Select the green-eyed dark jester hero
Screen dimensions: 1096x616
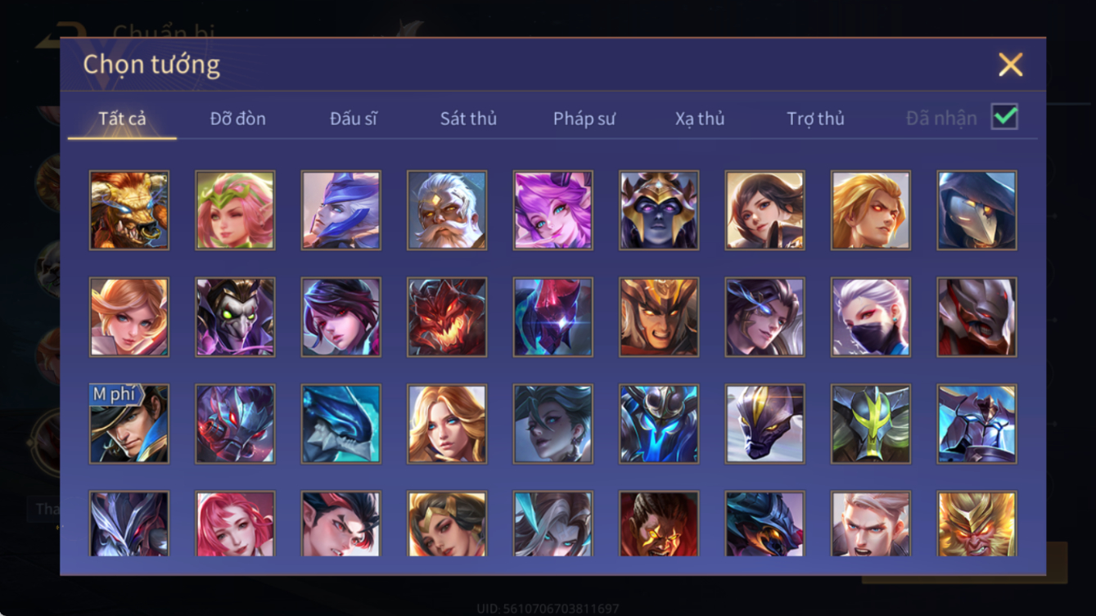235,317
